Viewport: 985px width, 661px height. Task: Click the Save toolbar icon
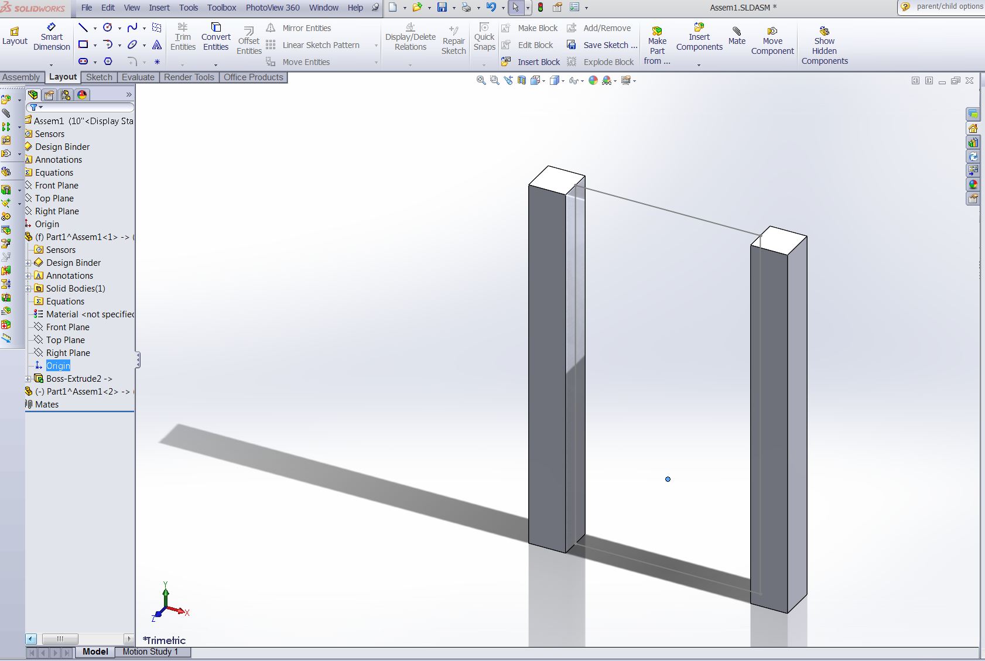(x=442, y=7)
